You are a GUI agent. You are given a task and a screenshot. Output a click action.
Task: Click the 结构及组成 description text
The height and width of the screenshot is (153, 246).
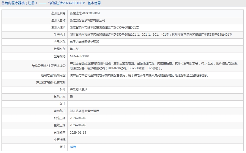154,66
